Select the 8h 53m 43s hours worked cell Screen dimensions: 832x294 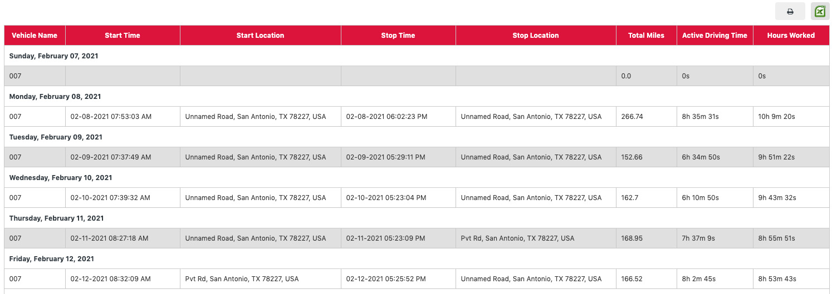(x=791, y=279)
